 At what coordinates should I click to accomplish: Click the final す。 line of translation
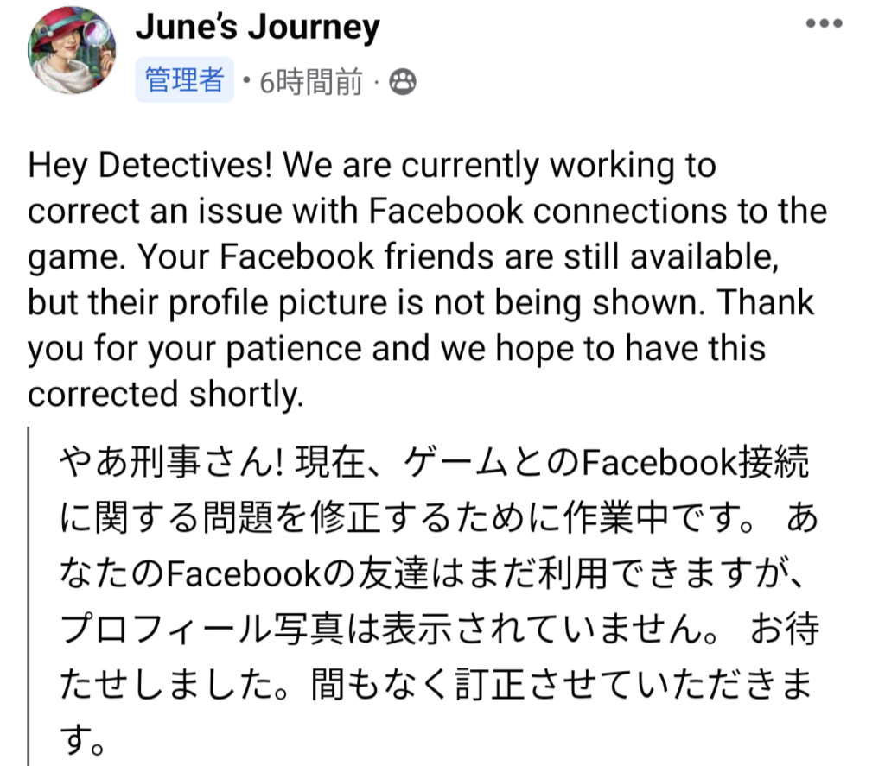[x=82, y=739]
